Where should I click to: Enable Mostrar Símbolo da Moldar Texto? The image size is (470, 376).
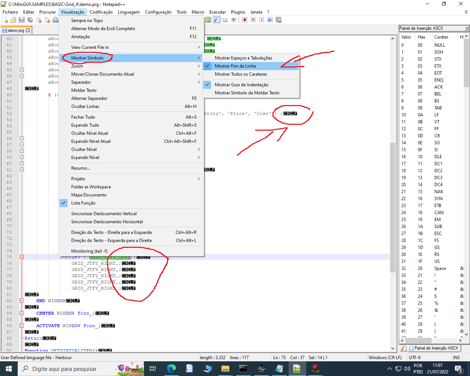coord(251,93)
